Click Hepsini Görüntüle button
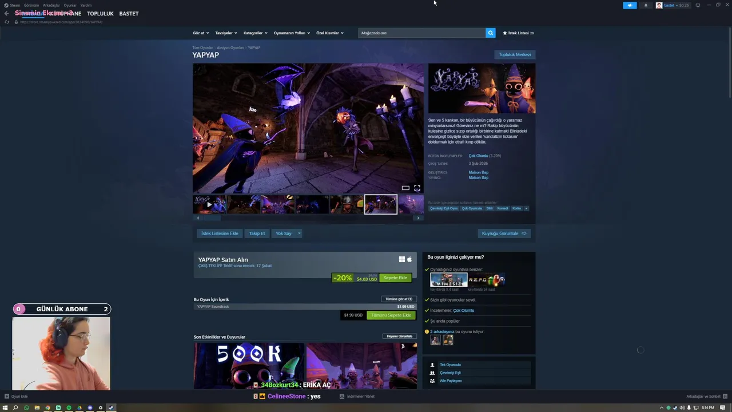The image size is (732, 412). (399, 336)
